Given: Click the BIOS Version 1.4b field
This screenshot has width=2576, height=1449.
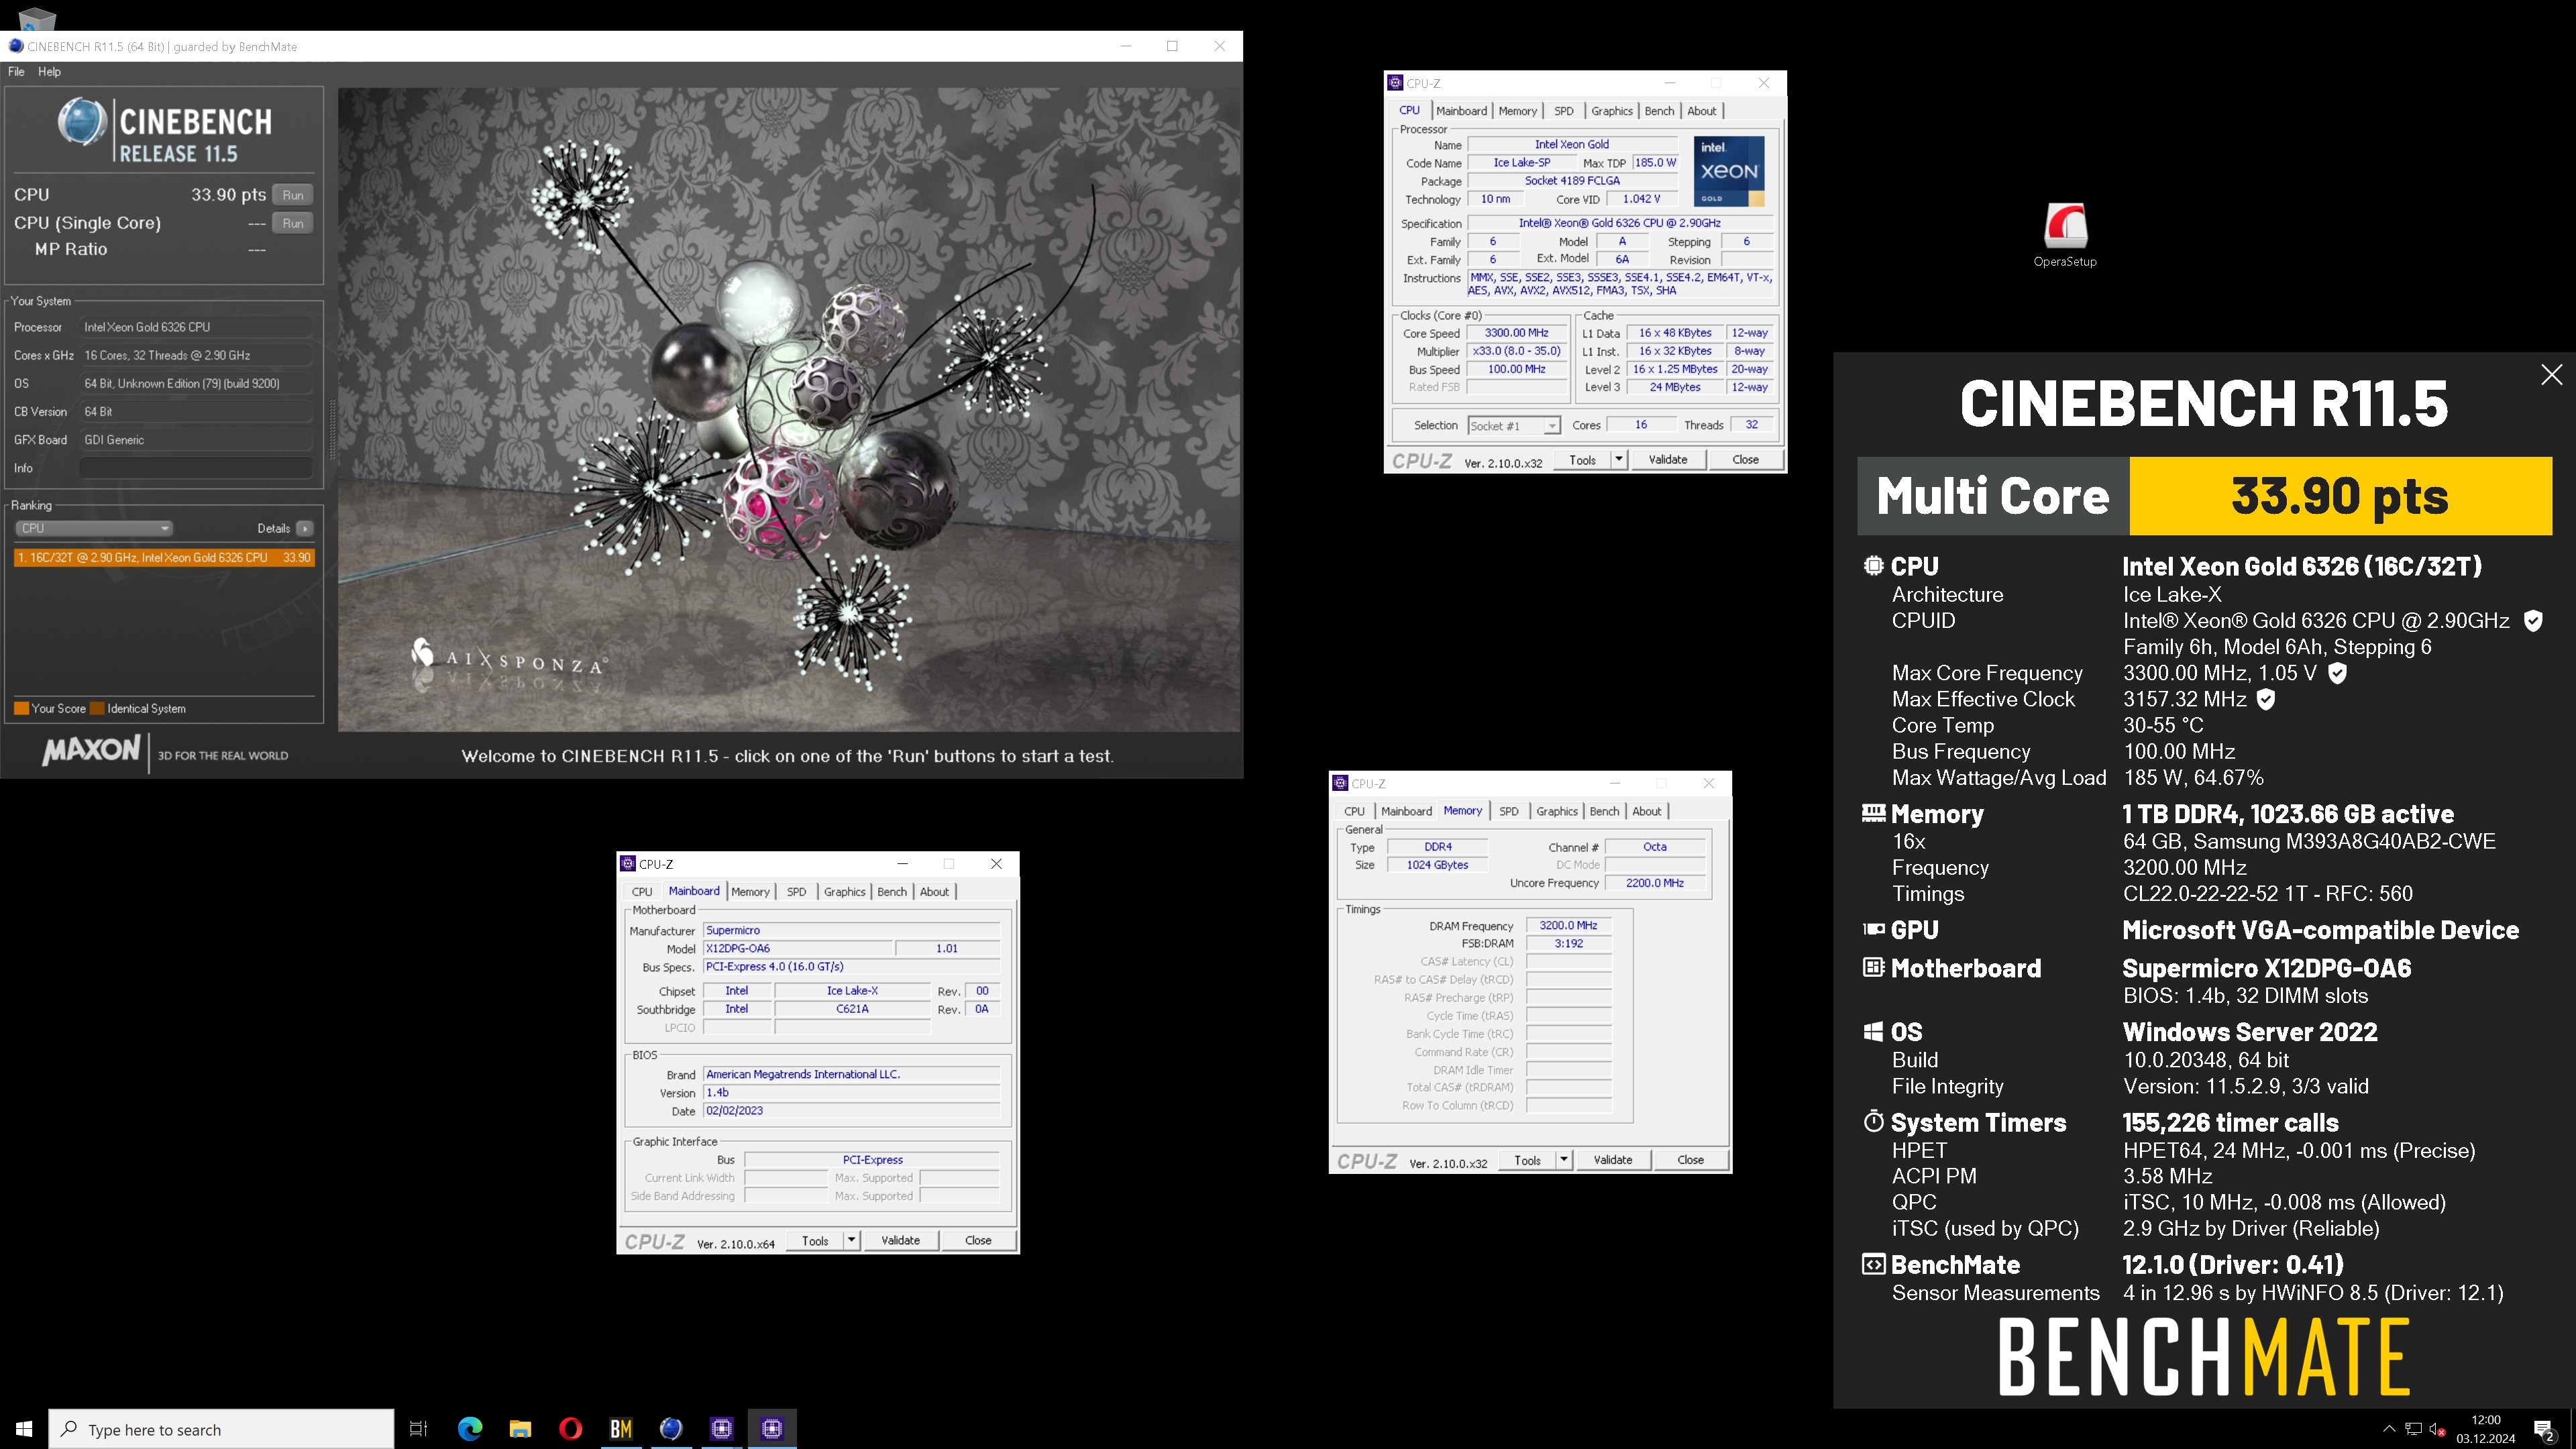Looking at the screenshot, I should pyautogui.click(x=851, y=1093).
